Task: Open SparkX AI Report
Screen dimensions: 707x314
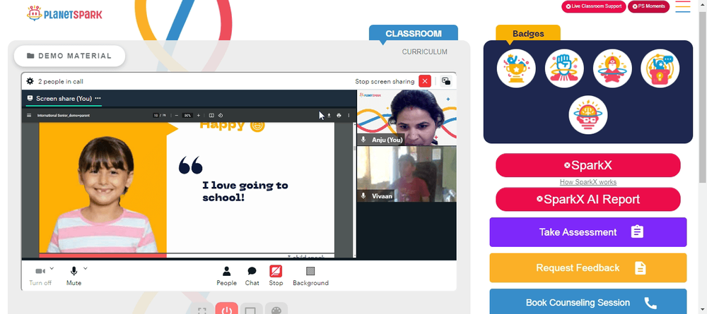Action: (x=588, y=199)
